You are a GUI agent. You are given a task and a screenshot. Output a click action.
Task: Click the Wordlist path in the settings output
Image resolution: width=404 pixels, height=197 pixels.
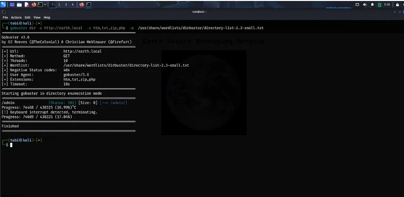click(126, 65)
